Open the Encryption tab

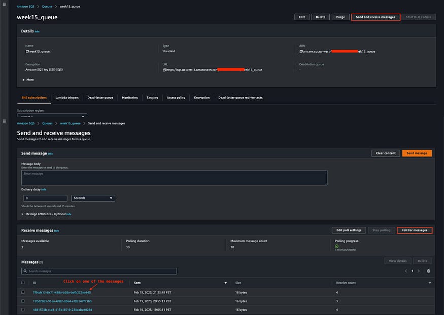(x=202, y=98)
